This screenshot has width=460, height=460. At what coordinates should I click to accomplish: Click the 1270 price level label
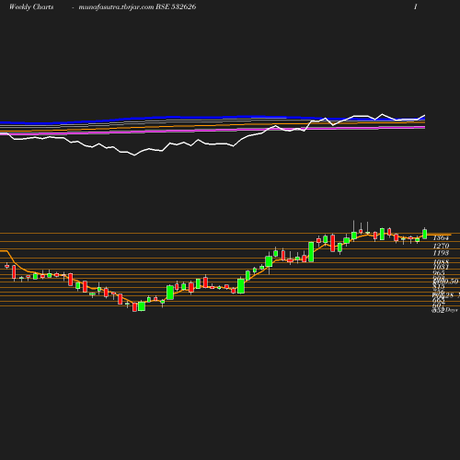[441, 246]
